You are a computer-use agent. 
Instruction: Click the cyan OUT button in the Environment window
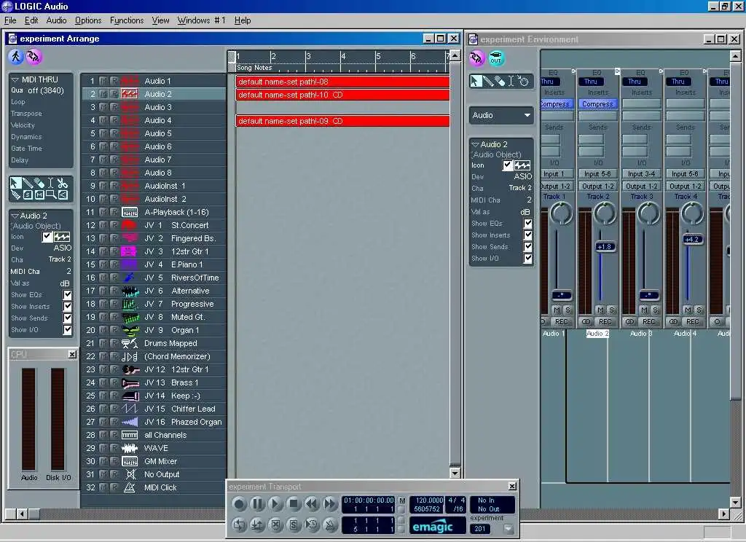coord(496,58)
